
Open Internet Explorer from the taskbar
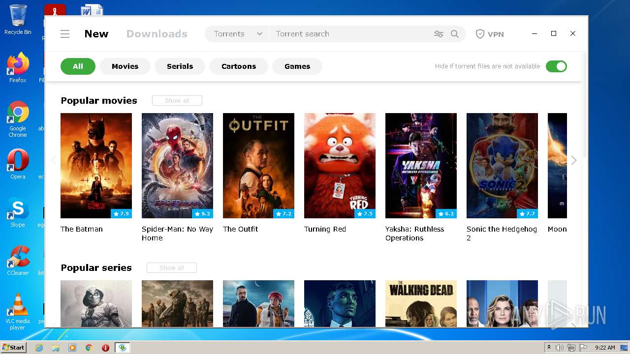(x=39, y=348)
